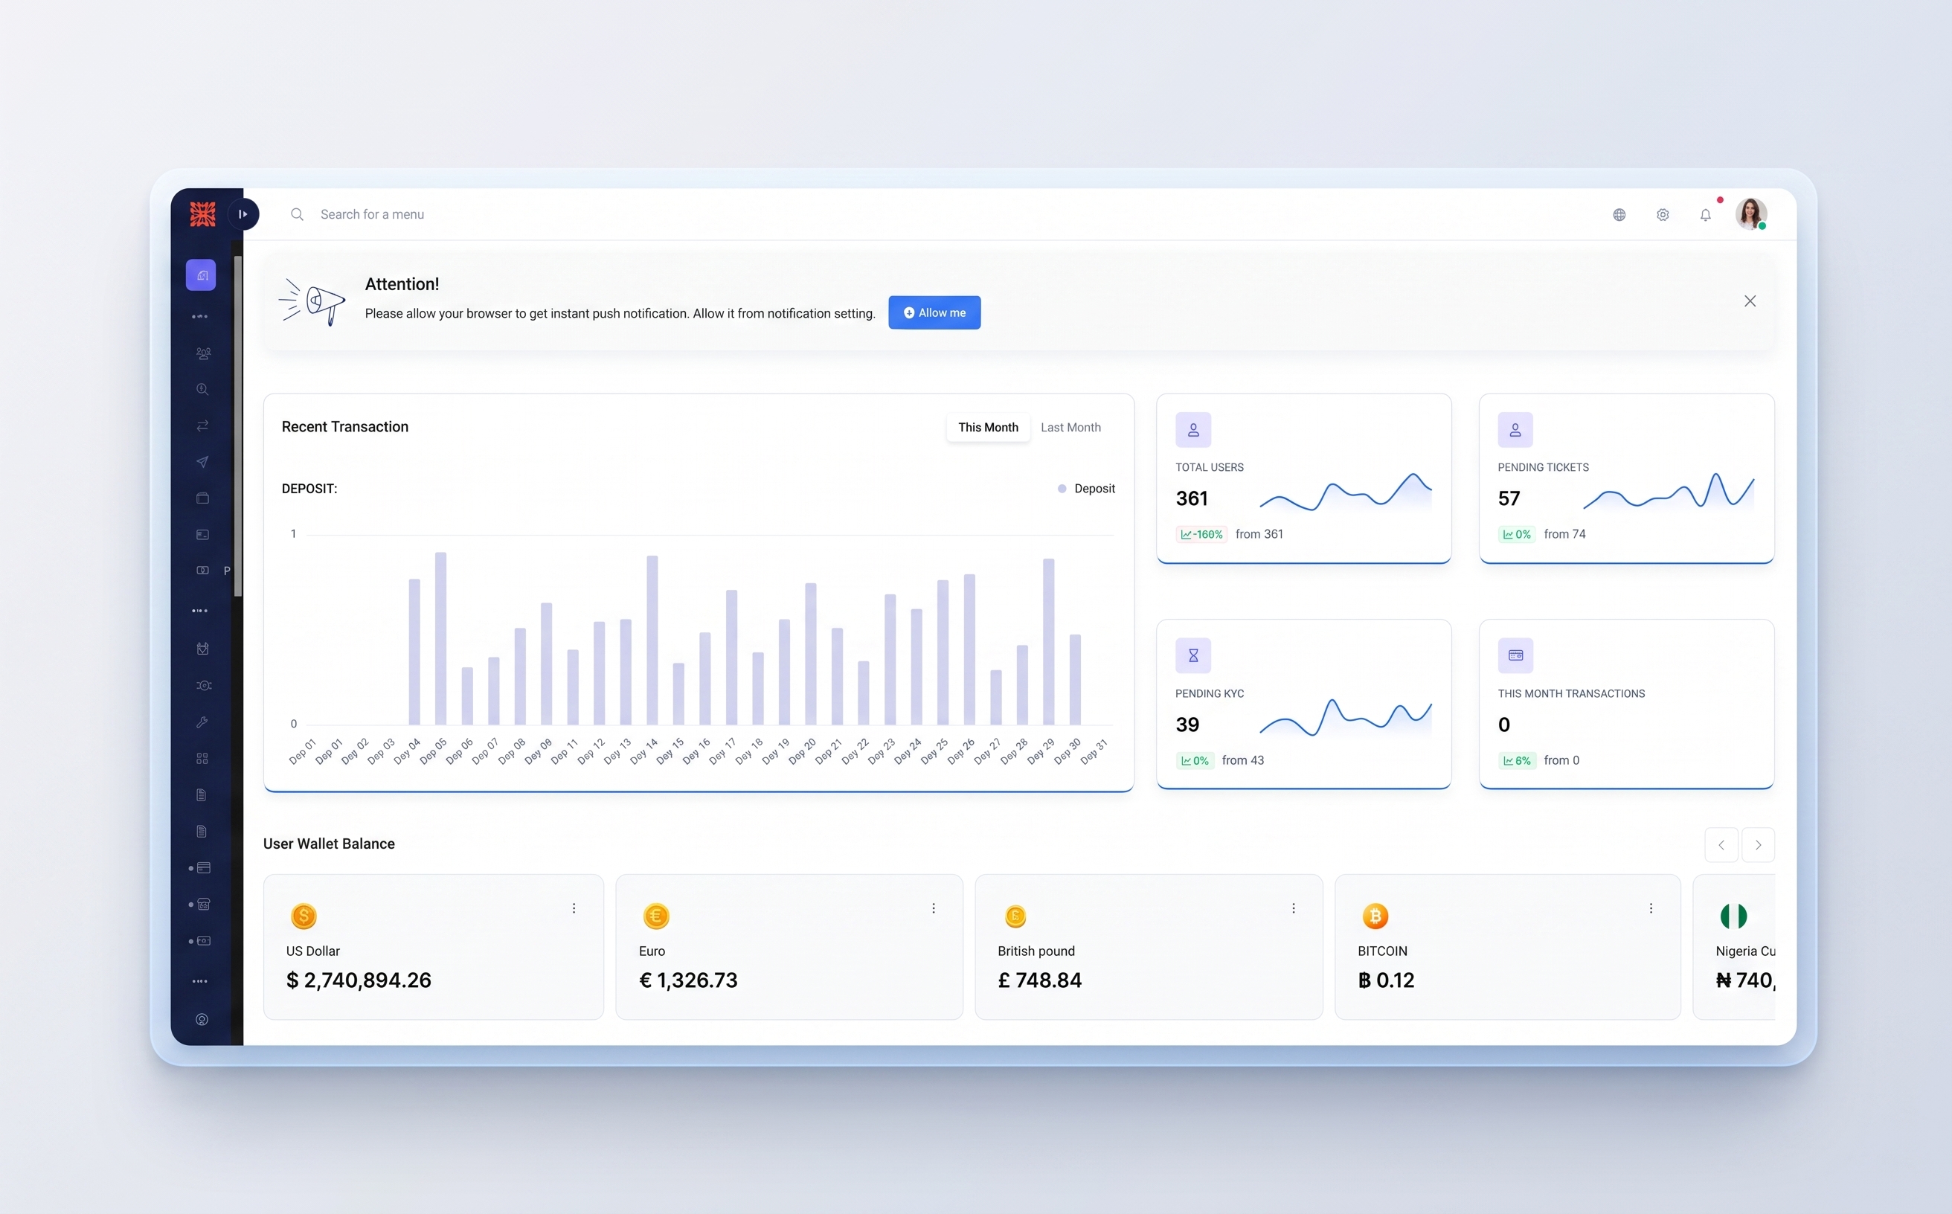Open the four-squares grid sidebar icon
This screenshot has height=1214, width=1952.
[x=202, y=758]
